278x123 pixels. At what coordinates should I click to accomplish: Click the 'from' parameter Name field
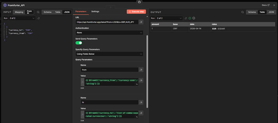(109, 70)
